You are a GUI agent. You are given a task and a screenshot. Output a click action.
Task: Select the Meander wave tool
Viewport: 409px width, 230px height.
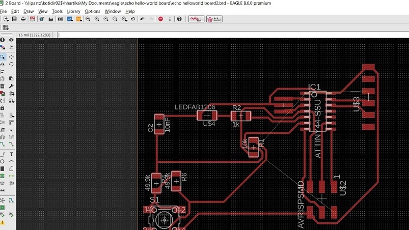coord(3,137)
